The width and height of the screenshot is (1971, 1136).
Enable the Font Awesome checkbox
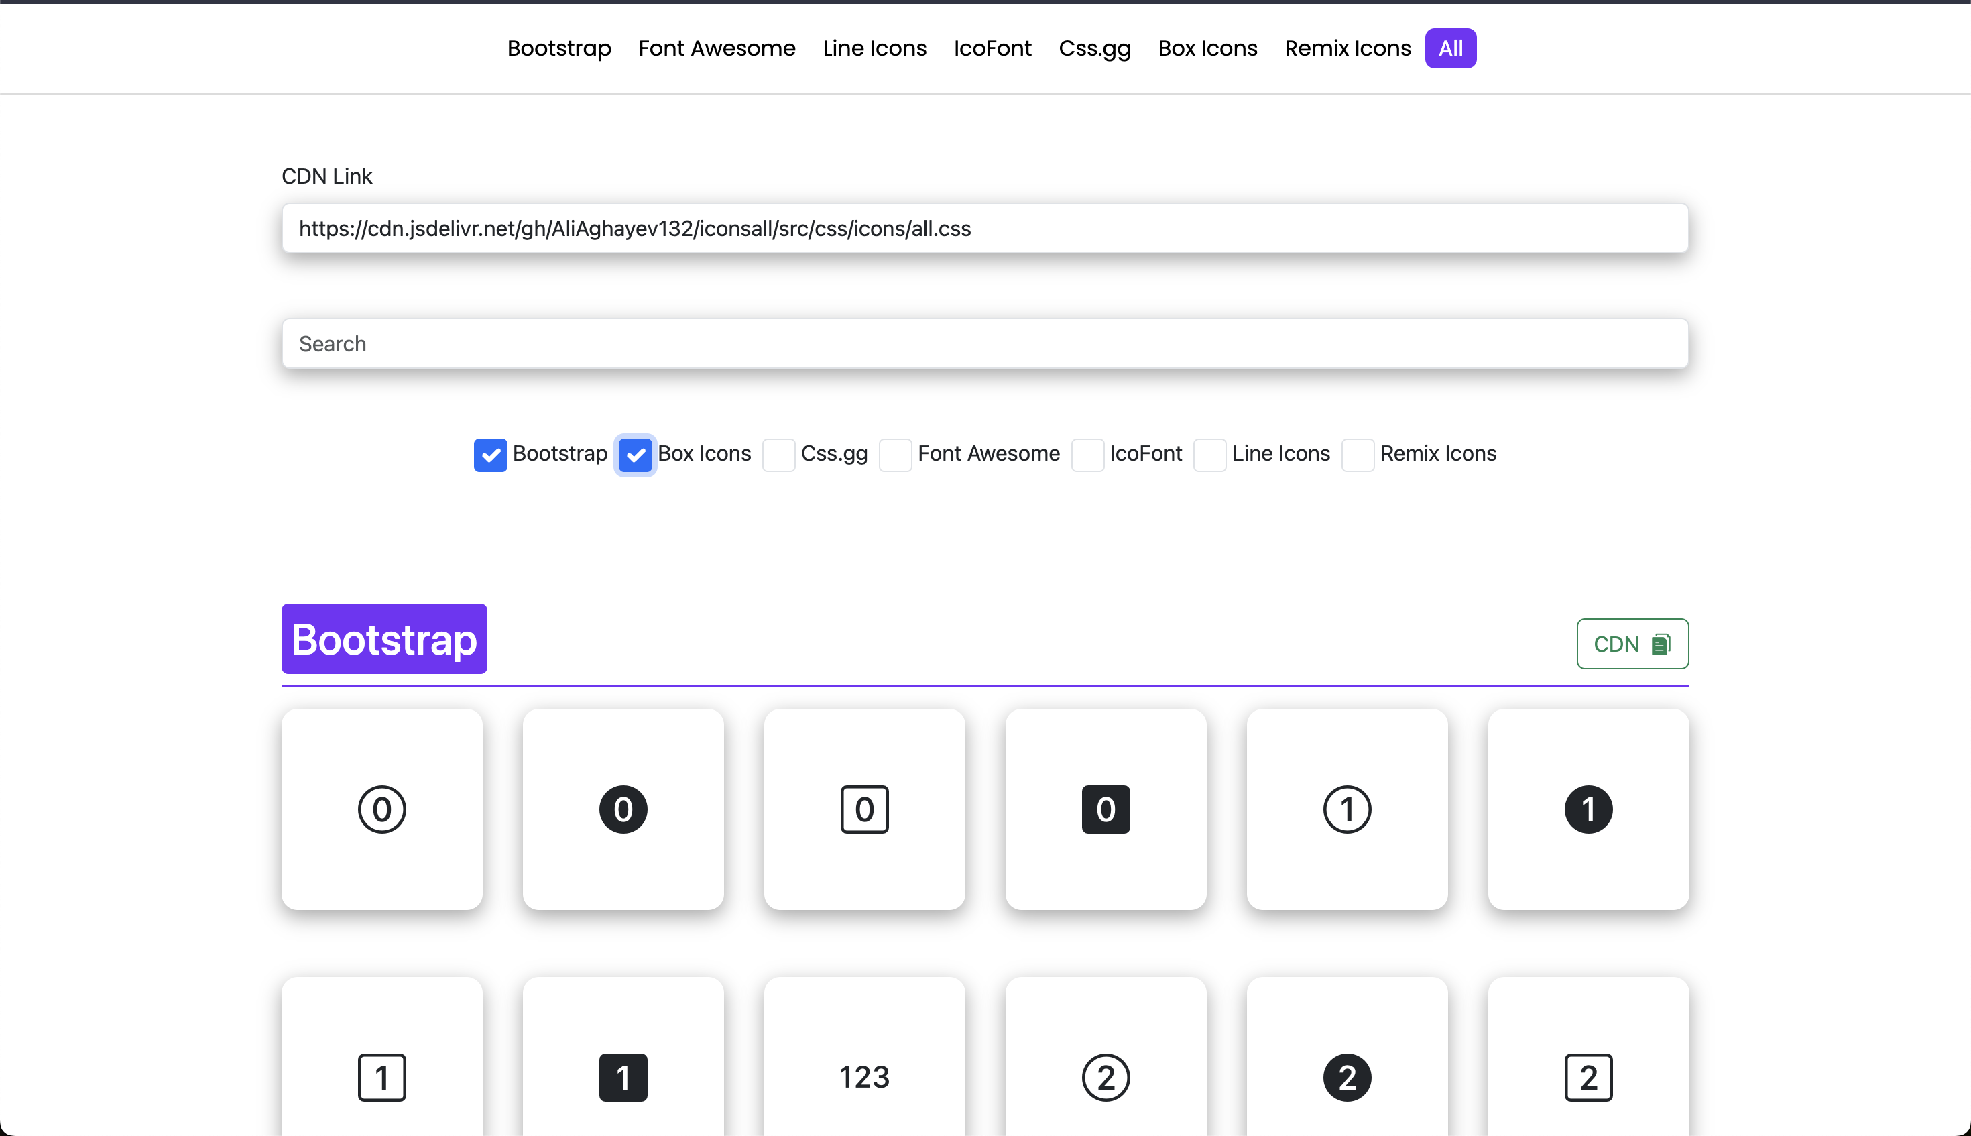[x=896, y=455]
